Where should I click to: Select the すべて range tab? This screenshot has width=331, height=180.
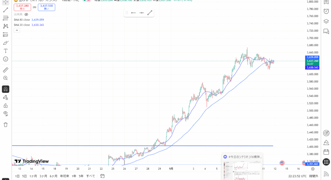91,176
